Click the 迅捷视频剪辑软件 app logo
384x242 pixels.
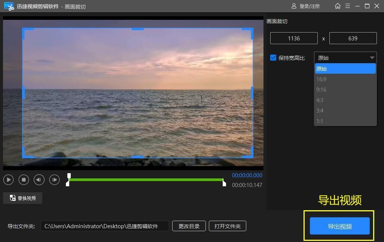pos(8,6)
